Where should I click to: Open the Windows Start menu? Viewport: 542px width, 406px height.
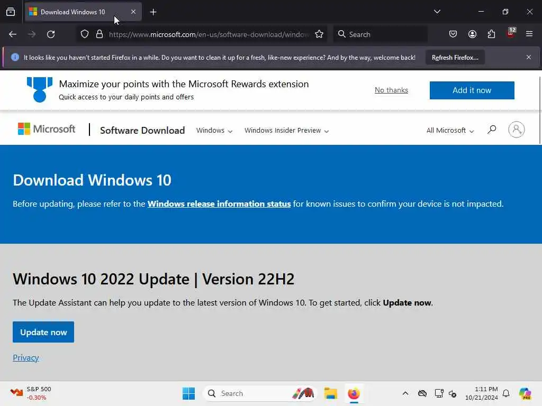[x=189, y=393]
